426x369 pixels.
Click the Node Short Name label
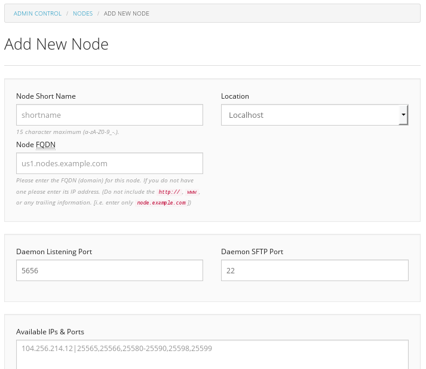(x=46, y=96)
